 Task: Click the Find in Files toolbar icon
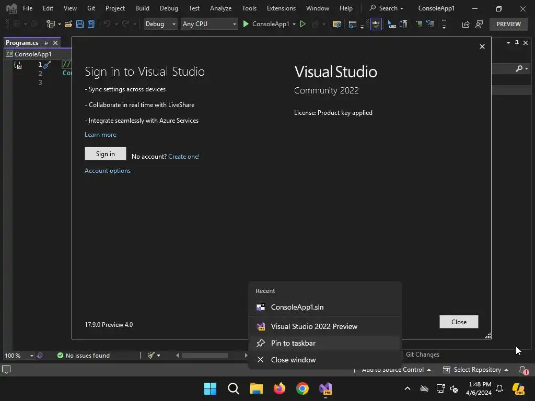(337, 24)
